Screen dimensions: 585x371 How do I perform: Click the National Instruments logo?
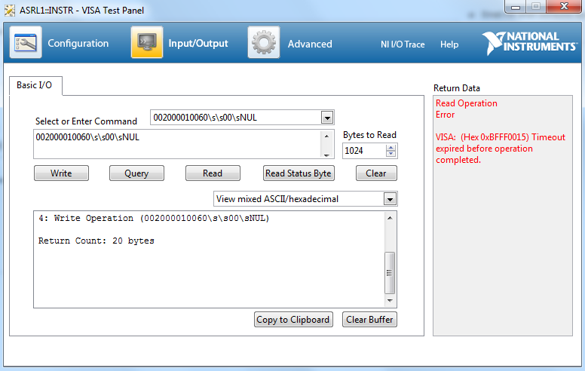click(x=529, y=43)
